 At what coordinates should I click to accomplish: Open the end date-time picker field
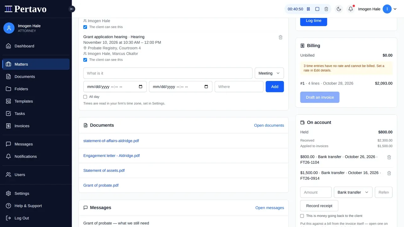[181, 87]
